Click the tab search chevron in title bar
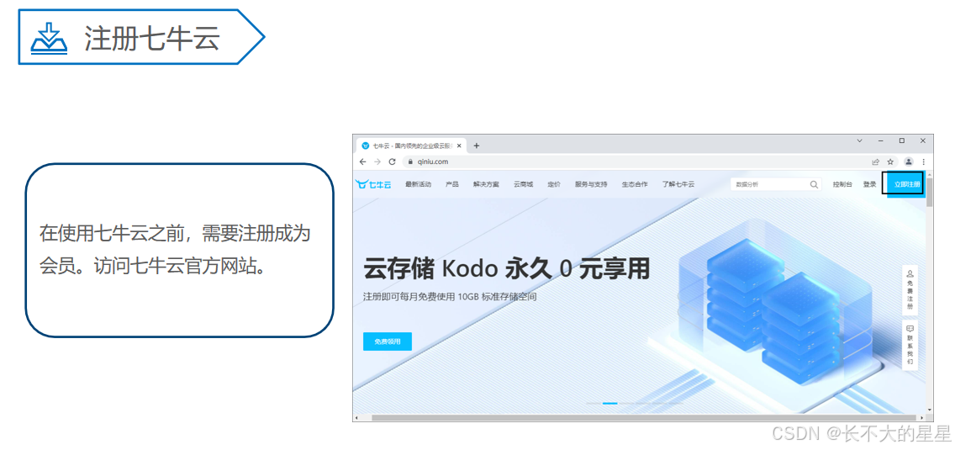 pyautogui.click(x=859, y=140)
